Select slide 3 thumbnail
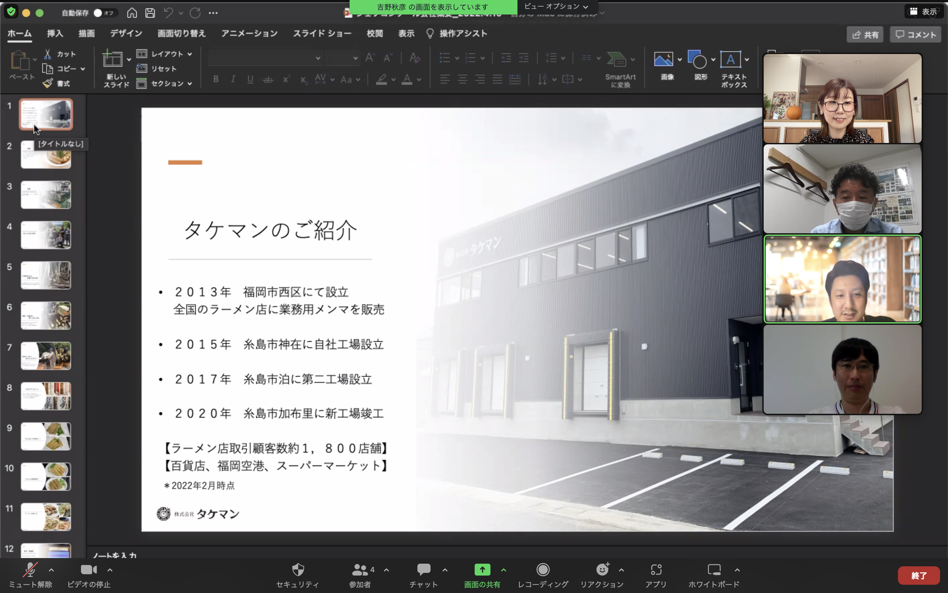The image size is (948, 593). [x=46, y=194]
